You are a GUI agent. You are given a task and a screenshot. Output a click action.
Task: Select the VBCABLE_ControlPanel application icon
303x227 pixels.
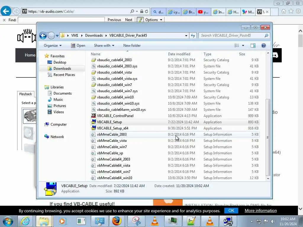94,116
